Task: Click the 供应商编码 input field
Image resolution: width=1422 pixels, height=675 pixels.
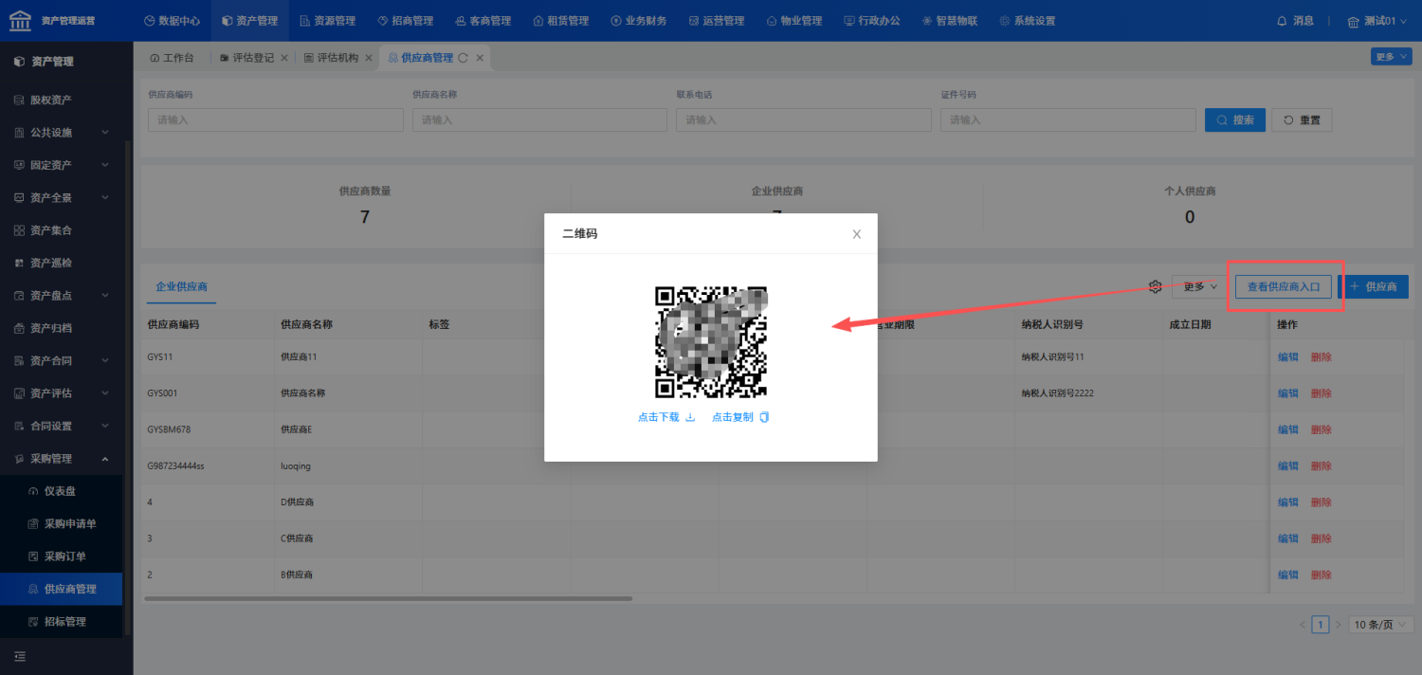Action: click(276, 119)
